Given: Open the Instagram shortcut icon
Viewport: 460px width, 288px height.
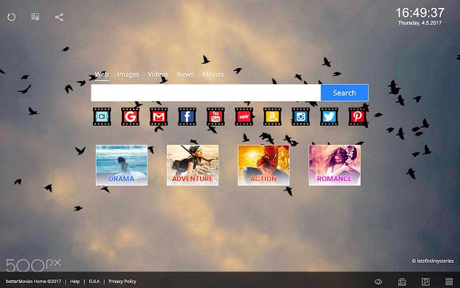Looking at the screenshot, I should (x=300, y=117).
